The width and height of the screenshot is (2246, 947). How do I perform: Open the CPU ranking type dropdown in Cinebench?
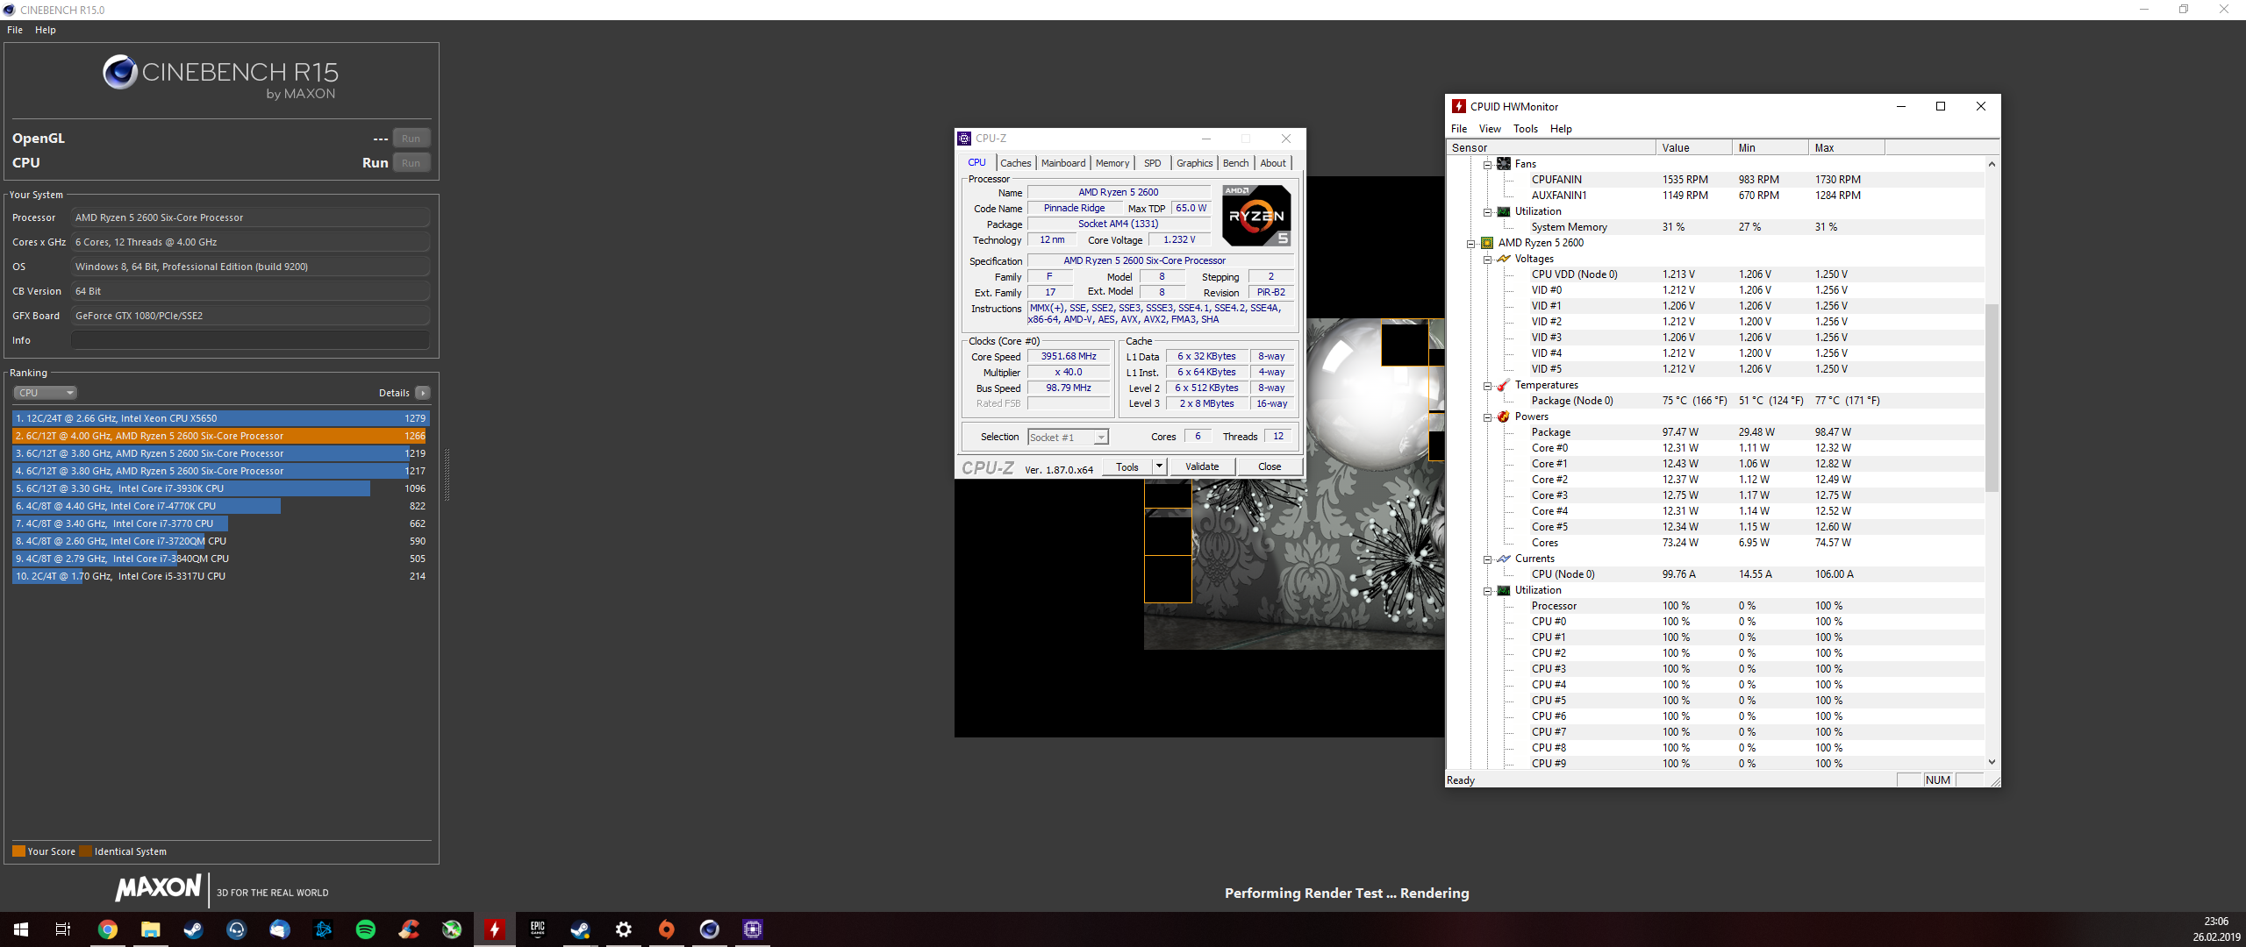pos(46,393)
